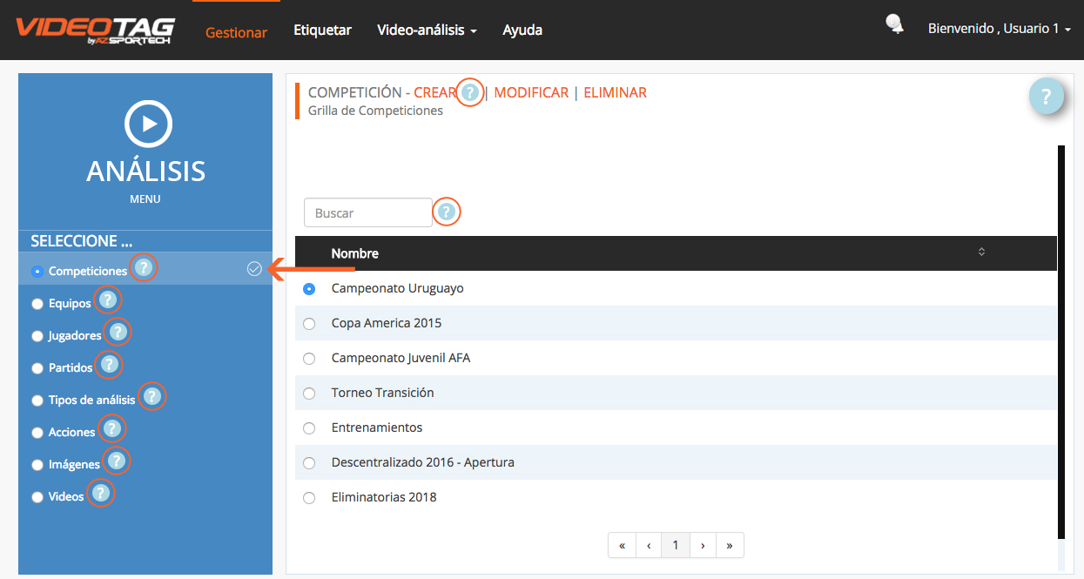
Task: Click the help icon beside Tipos de análisis
Action: pyautogui.click(x=151, y=397)
